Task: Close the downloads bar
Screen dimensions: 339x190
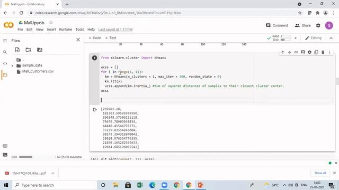Action: coord(334,173)
